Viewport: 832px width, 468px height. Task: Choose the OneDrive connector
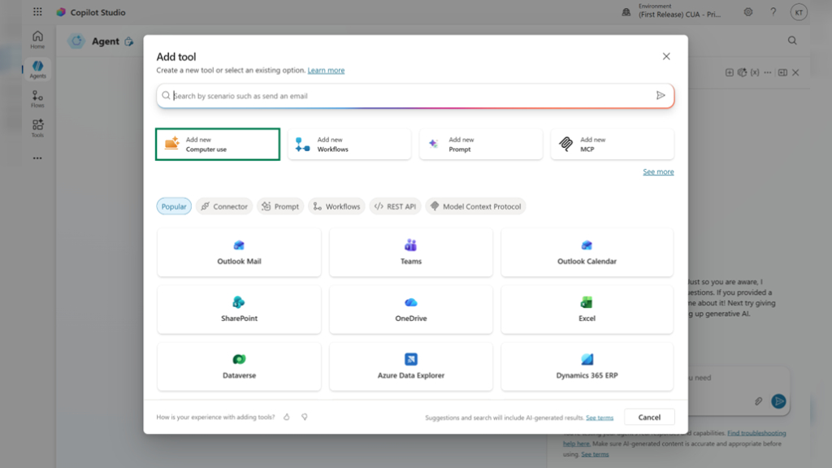pyautogui.click(x=410, y=310)
